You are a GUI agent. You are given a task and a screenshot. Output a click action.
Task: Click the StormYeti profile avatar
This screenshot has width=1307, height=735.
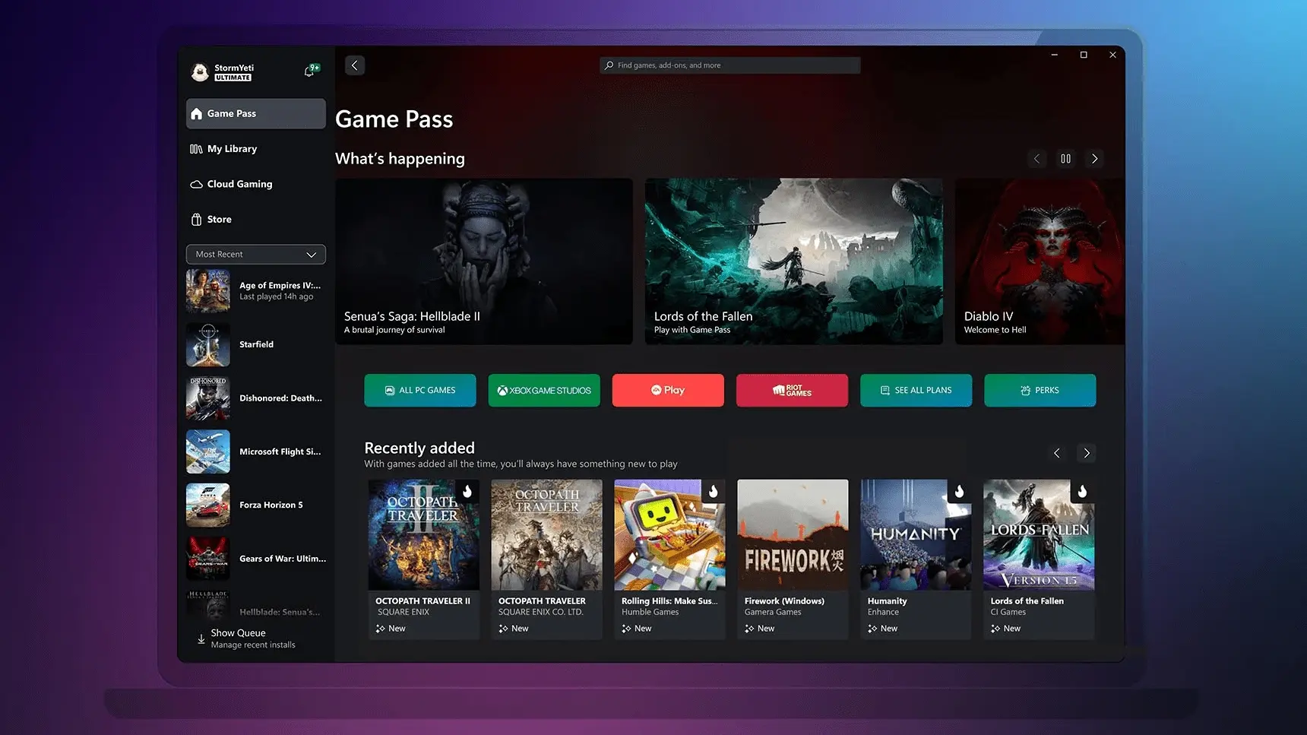tap(200, 72)
